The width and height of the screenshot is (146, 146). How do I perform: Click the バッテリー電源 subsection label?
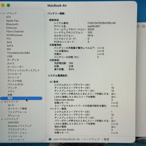pyautogui.click(x=58, y=109)
